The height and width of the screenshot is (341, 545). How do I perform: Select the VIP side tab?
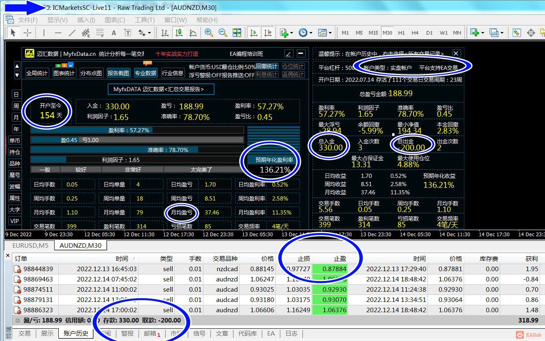point(14,221)
